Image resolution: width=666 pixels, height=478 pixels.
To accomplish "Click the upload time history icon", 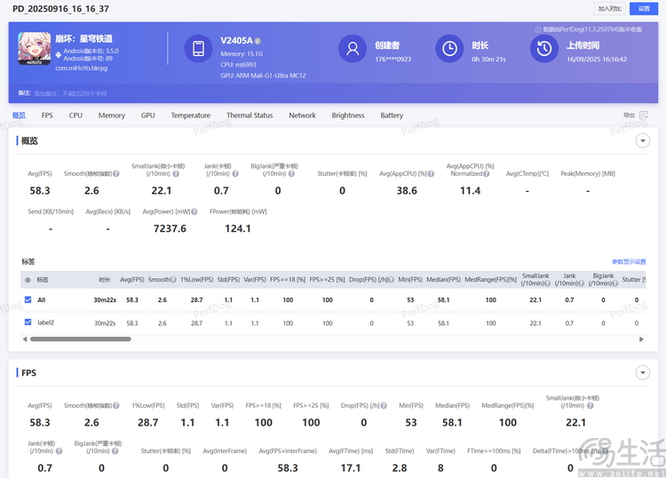I will [x=545, y=48].
